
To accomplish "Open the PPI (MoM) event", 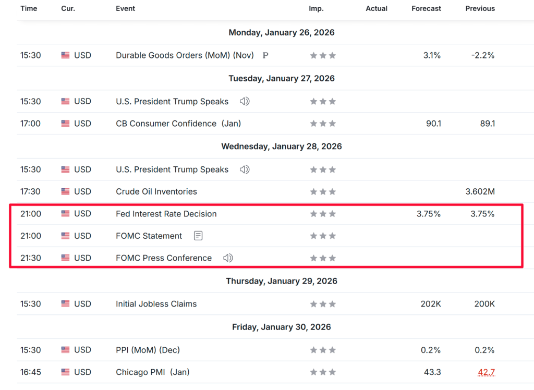I will pyautogui.click(x=148, y=350).
